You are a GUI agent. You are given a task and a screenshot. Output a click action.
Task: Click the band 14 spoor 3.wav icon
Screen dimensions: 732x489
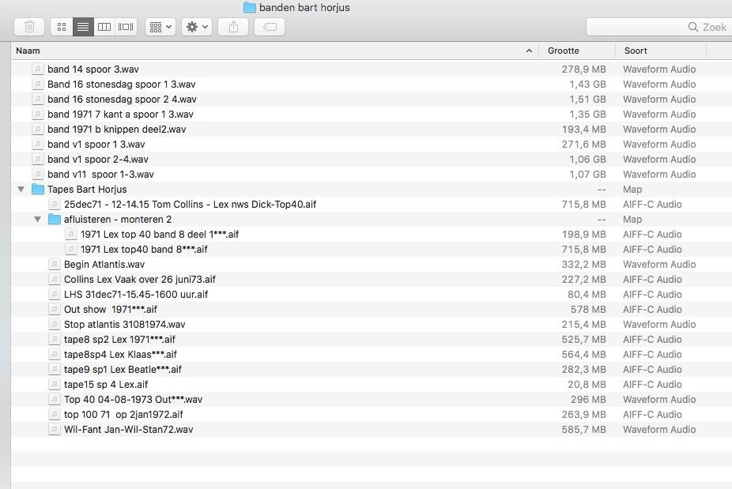click(x=38, y=70)
